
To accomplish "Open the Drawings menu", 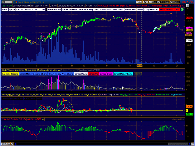I will click(x=163, y=2).
